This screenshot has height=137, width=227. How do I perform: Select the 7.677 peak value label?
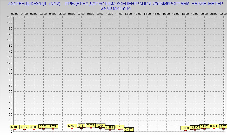(91, 125)
